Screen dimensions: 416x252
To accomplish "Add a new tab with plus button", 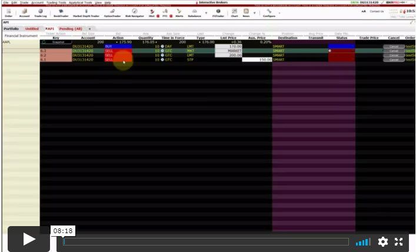I will point(89,29).
